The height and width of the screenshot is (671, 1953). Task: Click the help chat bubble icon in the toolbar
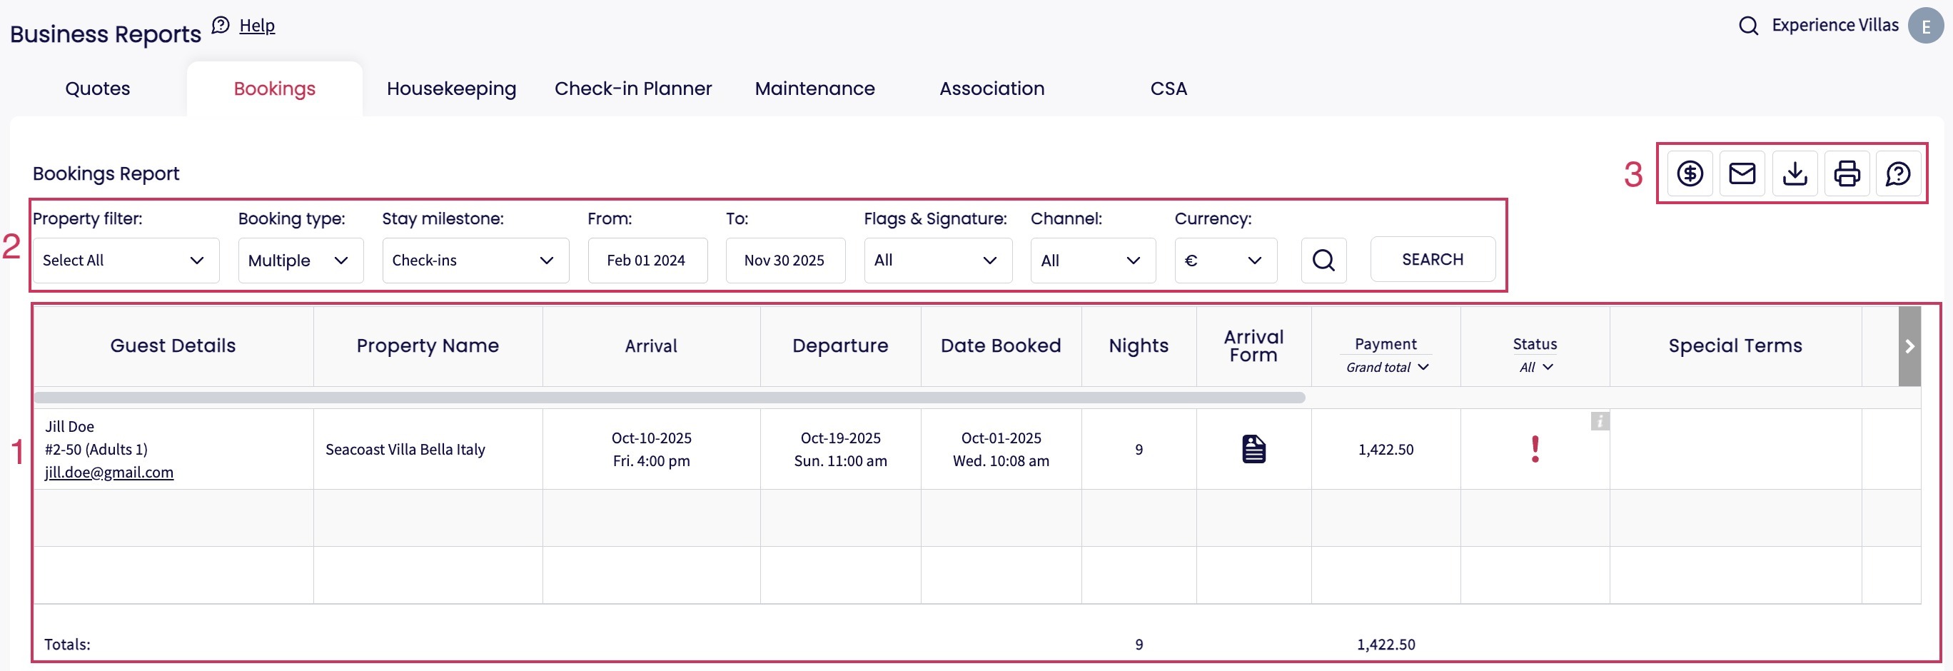click(x=1897, y=173)
